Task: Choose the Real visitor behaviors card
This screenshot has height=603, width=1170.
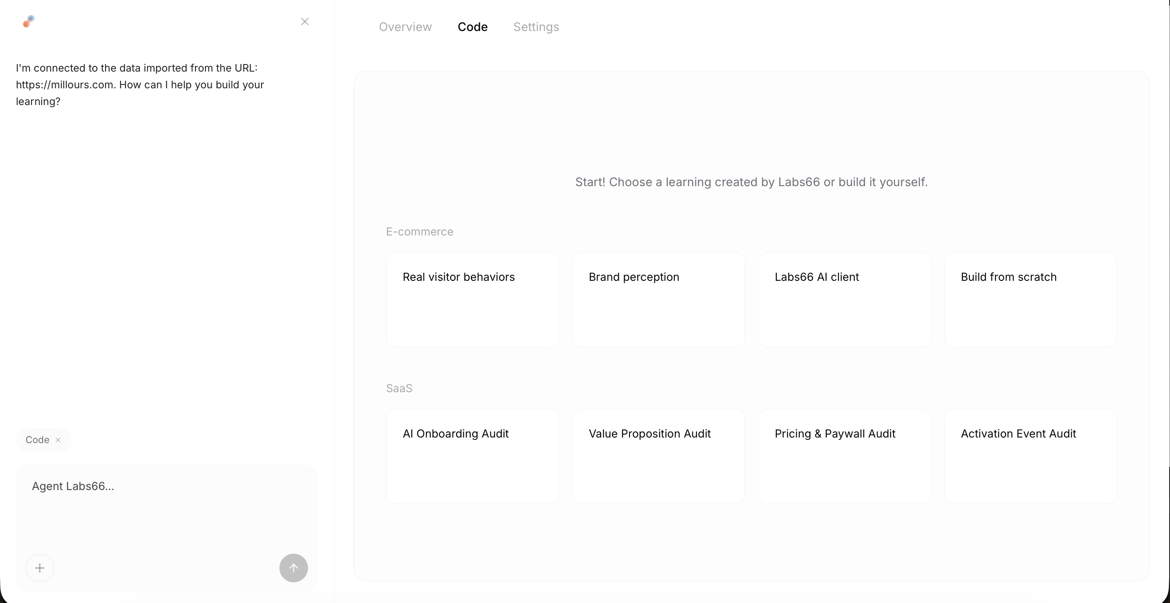Action: (472, 300)
